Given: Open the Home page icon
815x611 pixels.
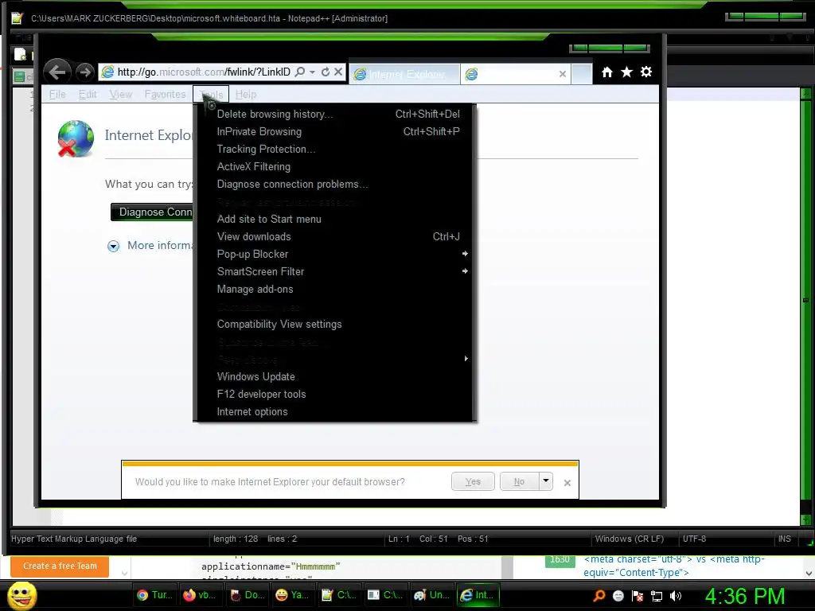Looking at the screenshot, I should (x=607, y=72).
